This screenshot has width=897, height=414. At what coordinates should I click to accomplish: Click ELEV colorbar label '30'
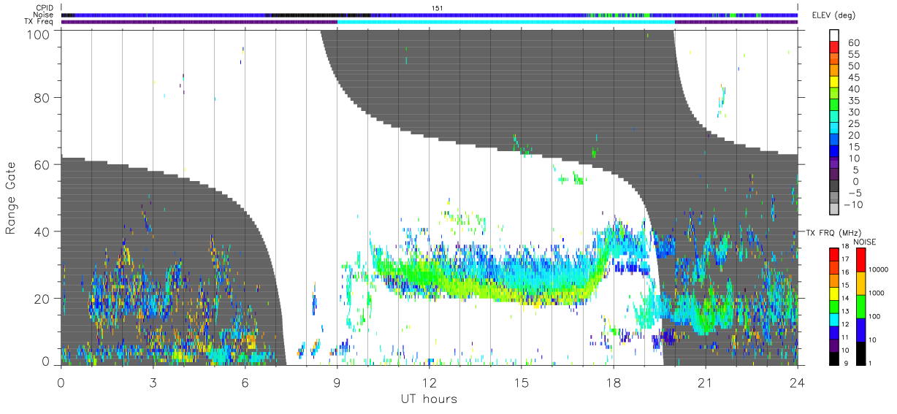[x=854, y=112]
